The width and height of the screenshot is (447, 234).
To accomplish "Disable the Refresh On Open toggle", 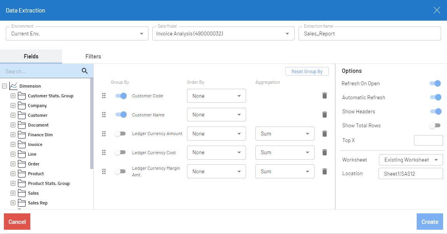I will [x=435, y=83].
